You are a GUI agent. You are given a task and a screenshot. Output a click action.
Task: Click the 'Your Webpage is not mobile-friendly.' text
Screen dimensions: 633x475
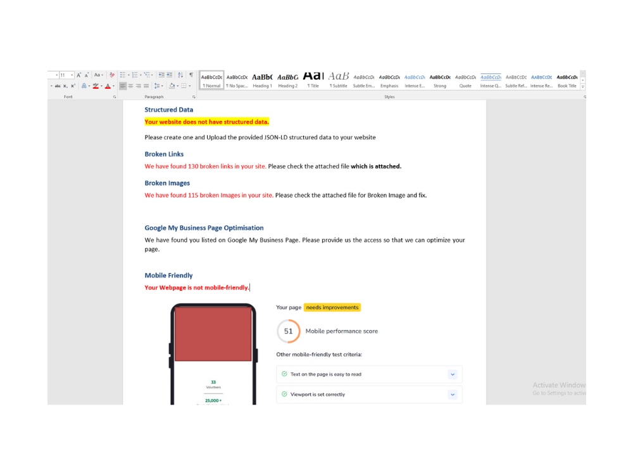pos(197,288)
